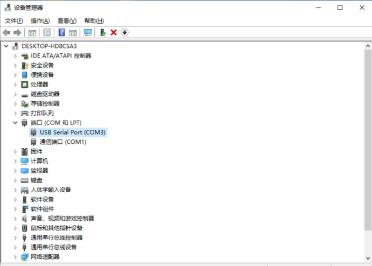Click the mouse devices icon
Screen dimensions: 372x266
[x=24, y=228]
